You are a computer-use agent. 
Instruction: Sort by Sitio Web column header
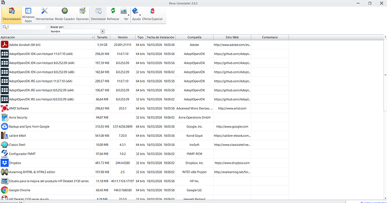coord(232,37)
